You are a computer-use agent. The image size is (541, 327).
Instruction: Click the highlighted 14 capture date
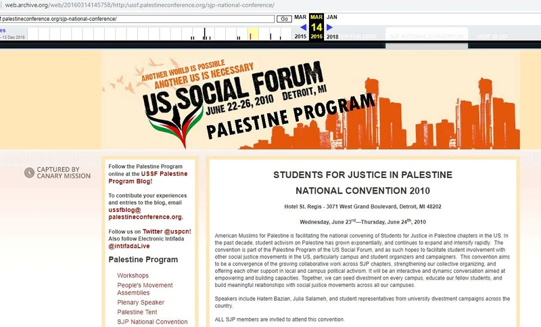point(316,27)
